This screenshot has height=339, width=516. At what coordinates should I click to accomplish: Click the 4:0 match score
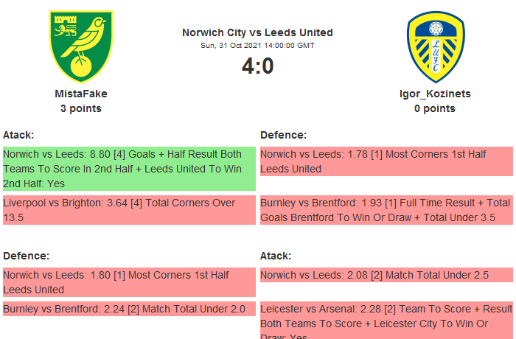coord(257,66)
